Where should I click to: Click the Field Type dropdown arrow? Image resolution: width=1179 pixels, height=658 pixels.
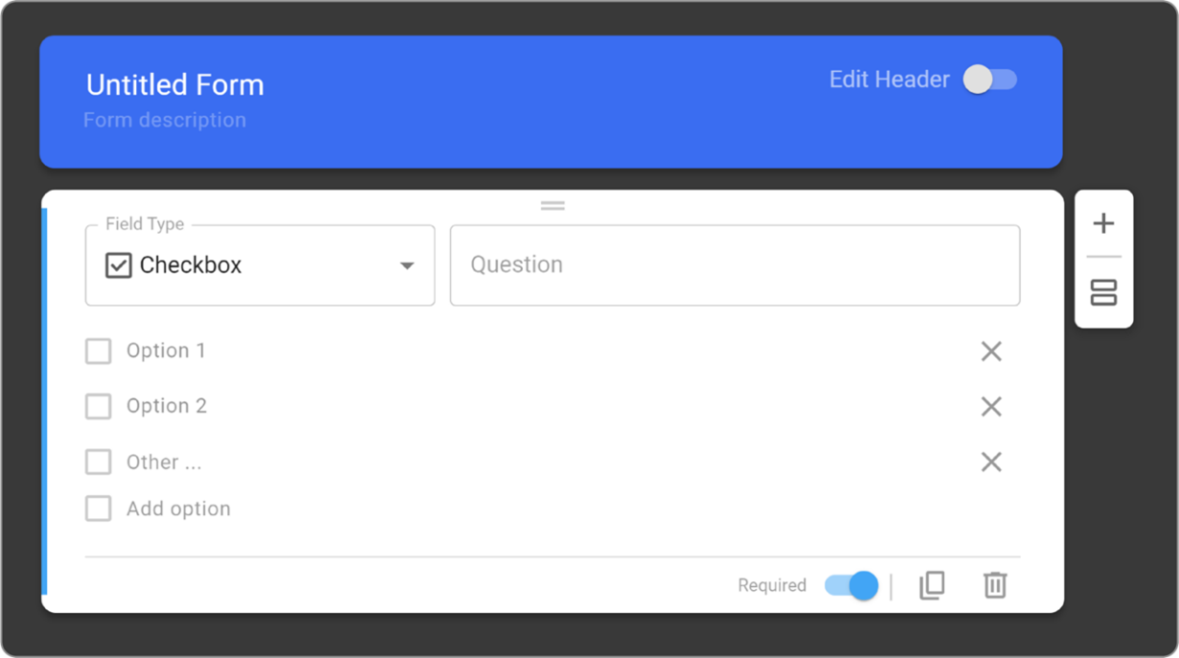click(409, 265)
